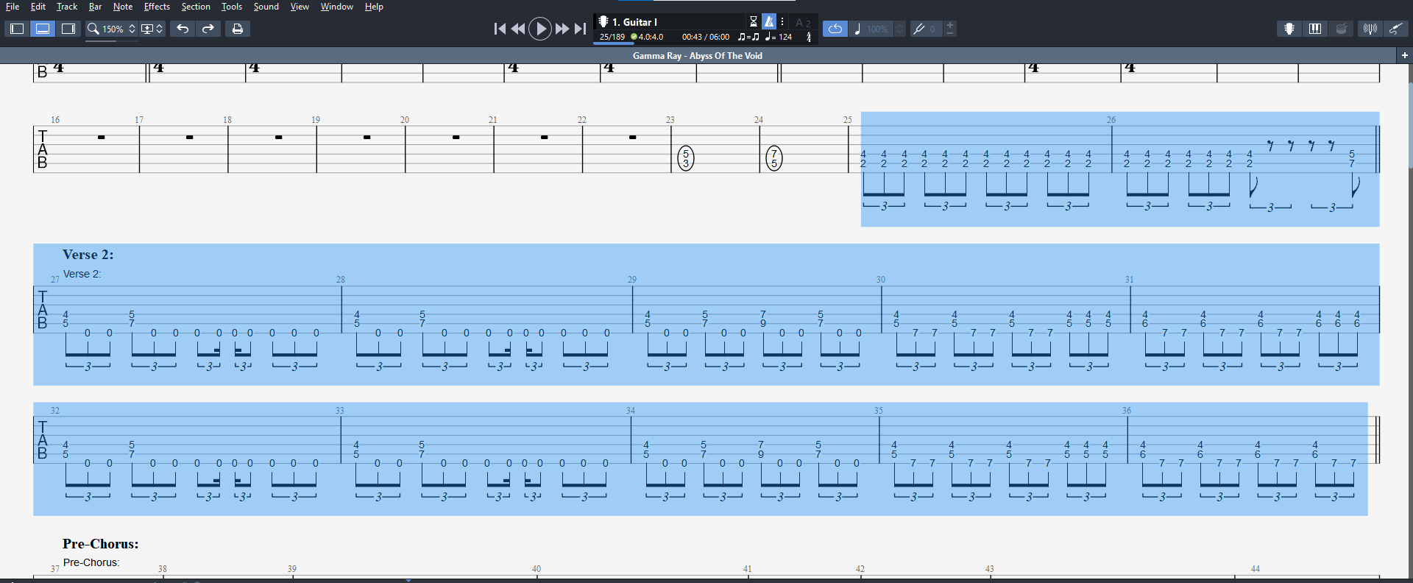Click the tempo 124 indicator

pos(779,37)
